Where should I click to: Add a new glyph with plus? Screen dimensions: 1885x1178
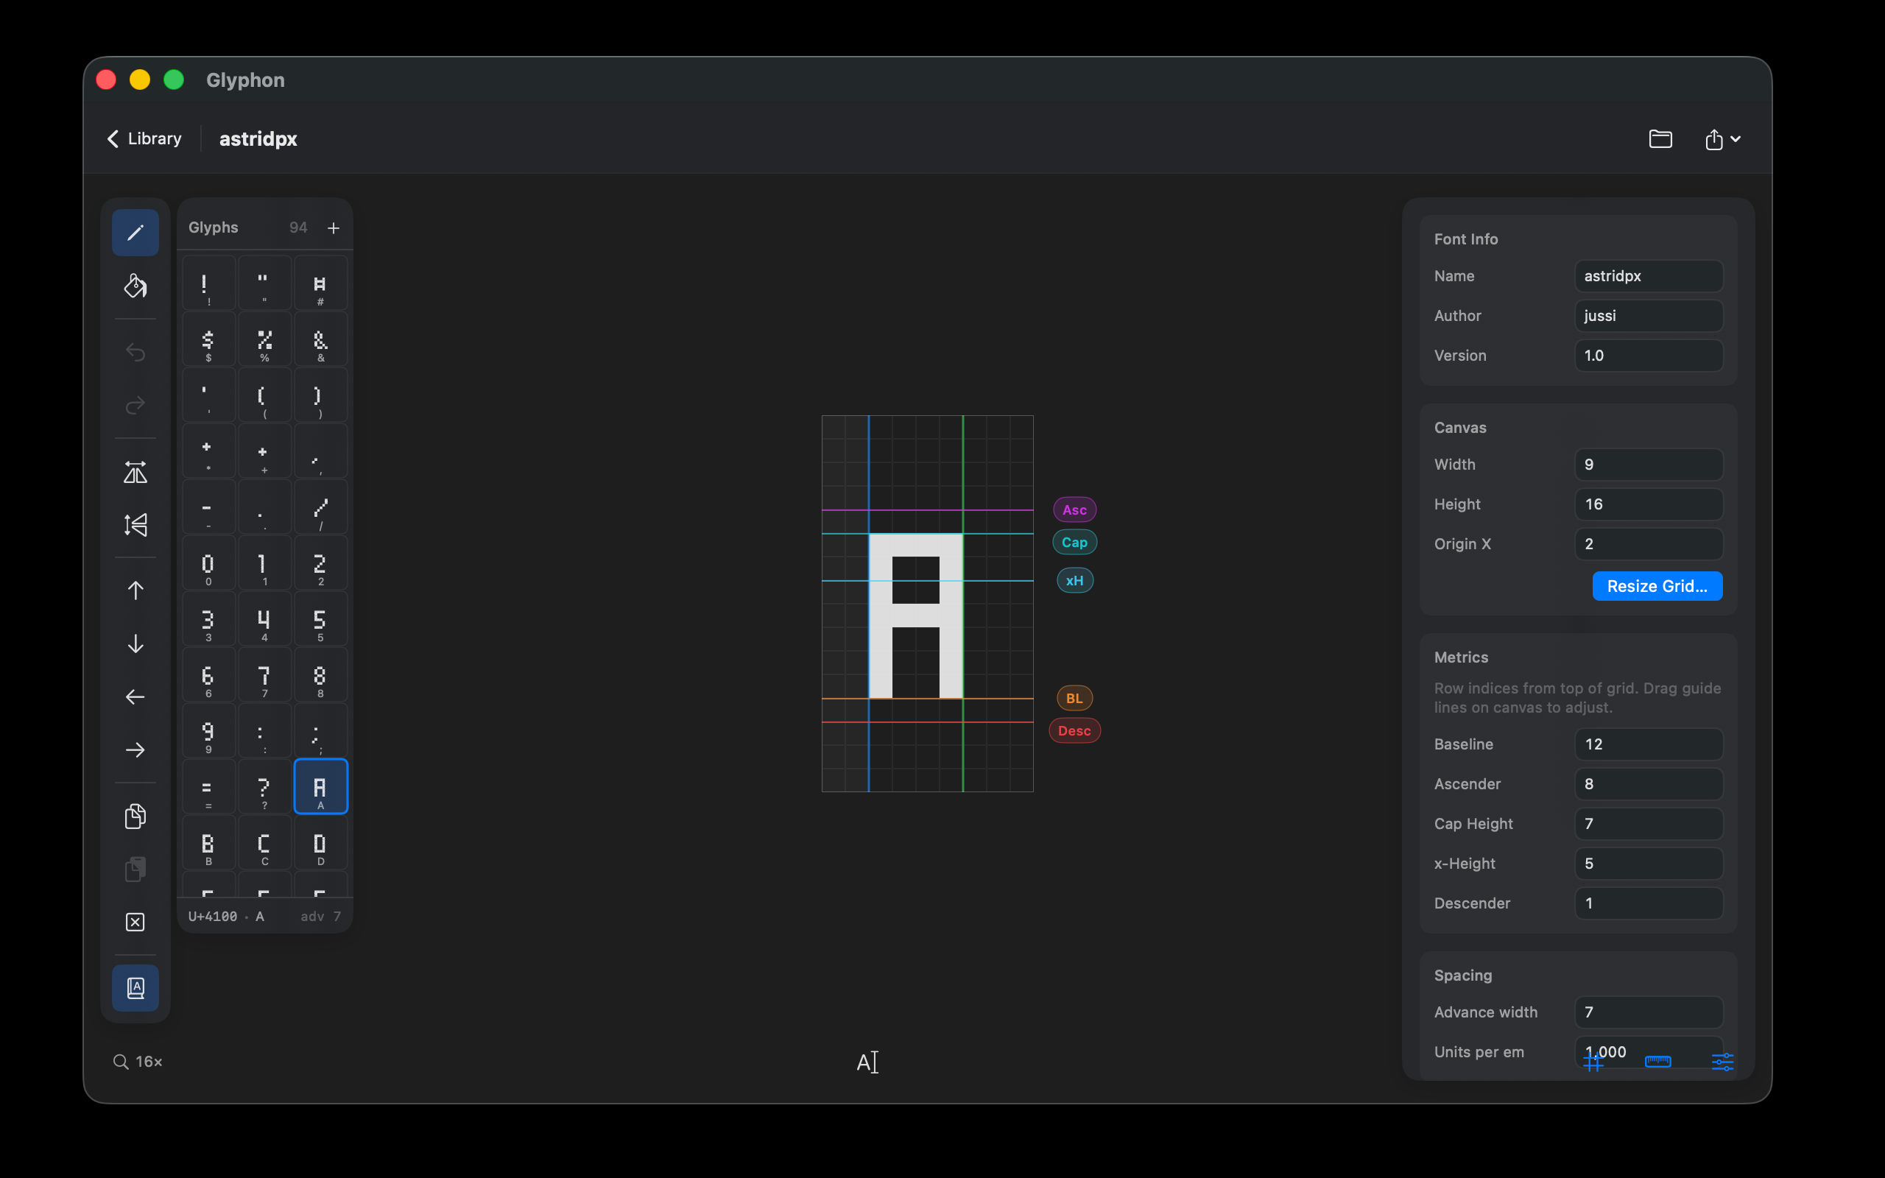pos(334,228)
